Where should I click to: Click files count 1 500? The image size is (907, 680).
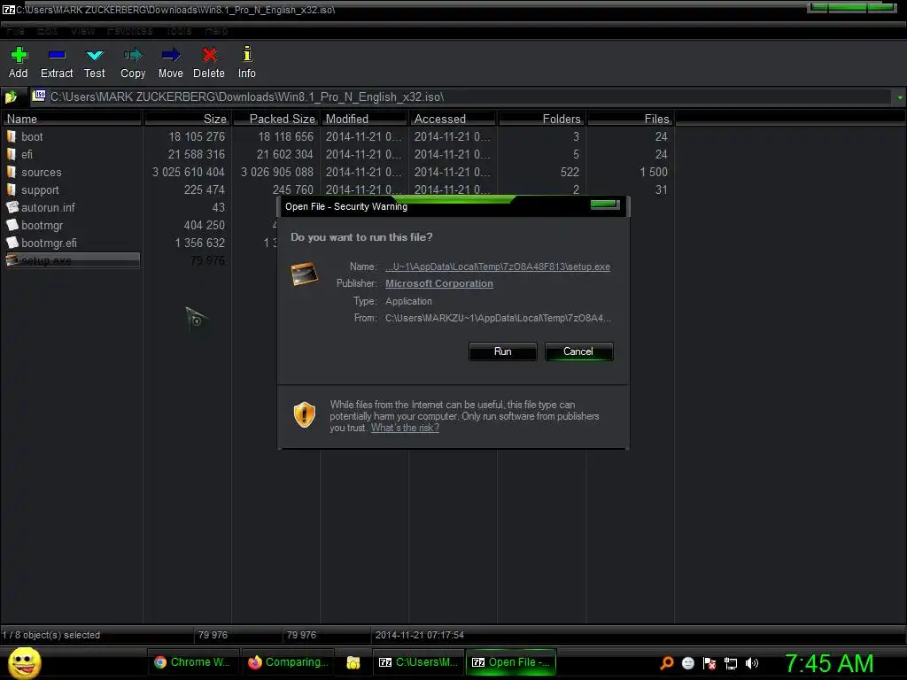pos(654,173)
